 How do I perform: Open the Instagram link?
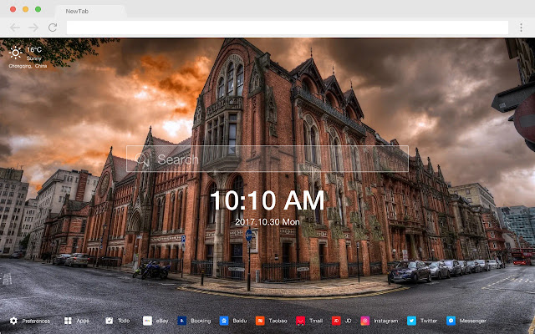point(386,321)
